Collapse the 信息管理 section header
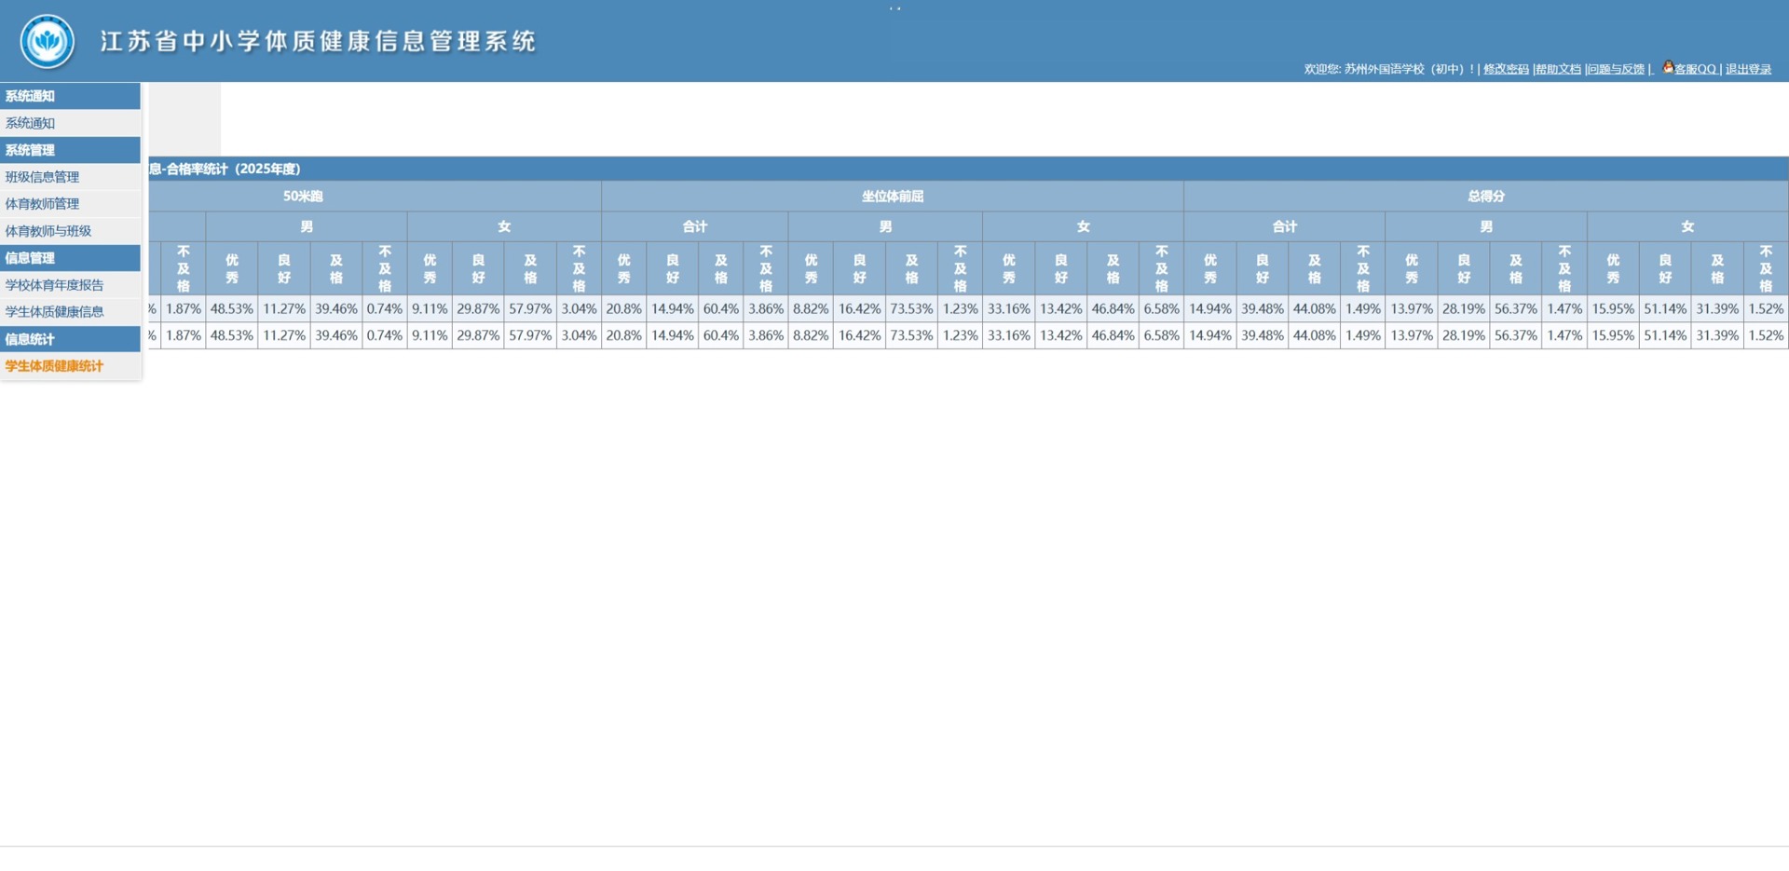Viewport: 1789px width, 871px height. point(70,258)
